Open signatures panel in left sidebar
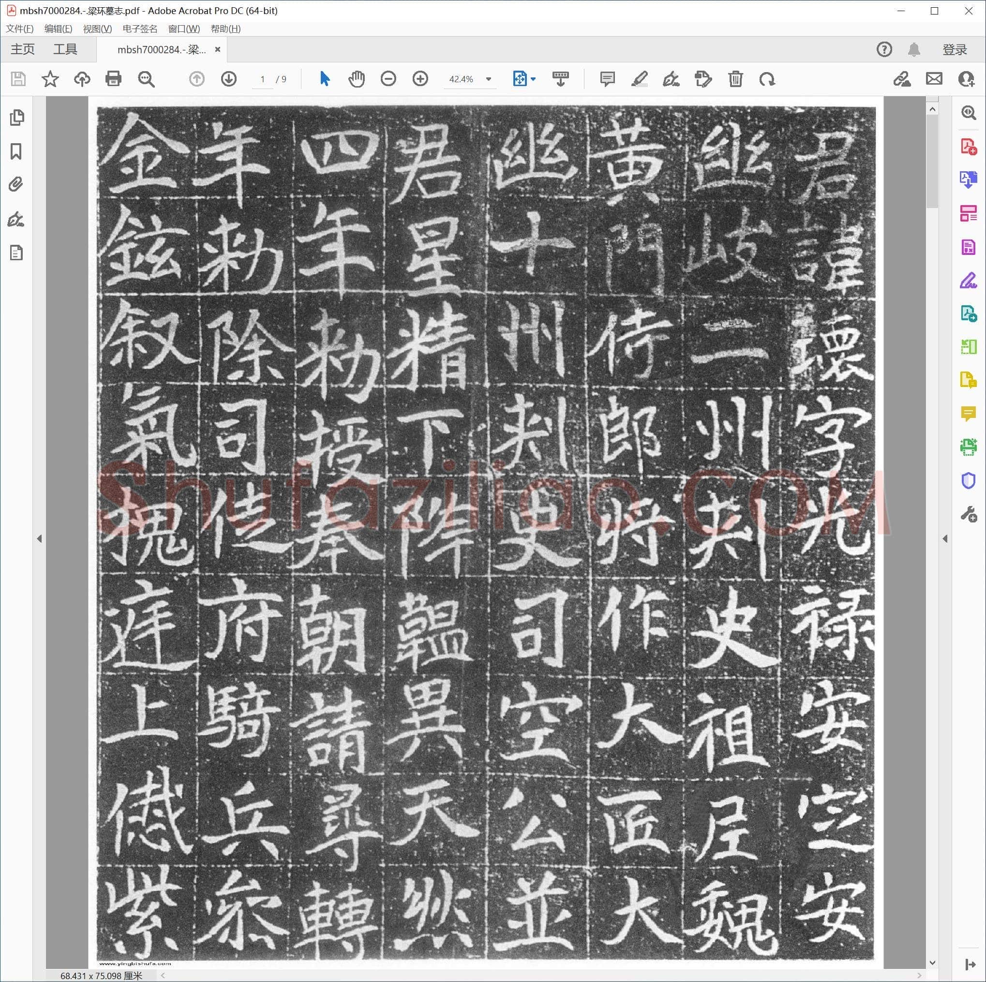This screenshot has width=986, height=982. coord(16,220)
